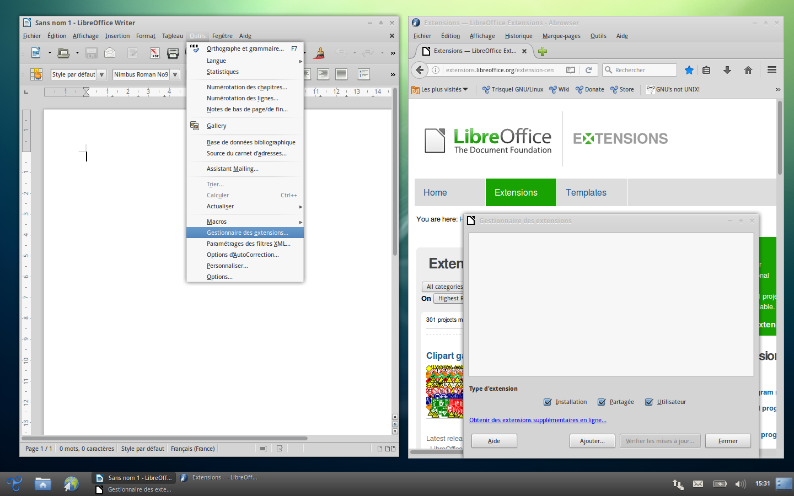Open the home folder icon on taskbar

point(42,484)
